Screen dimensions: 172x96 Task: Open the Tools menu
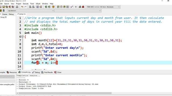tap(32, 4)
